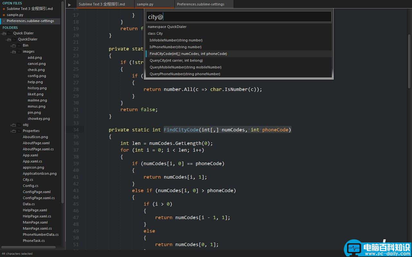412x257 pixels.
Task: Choose IsPhoneNumber(string number) symbol
Action: (x=239, y=47)
